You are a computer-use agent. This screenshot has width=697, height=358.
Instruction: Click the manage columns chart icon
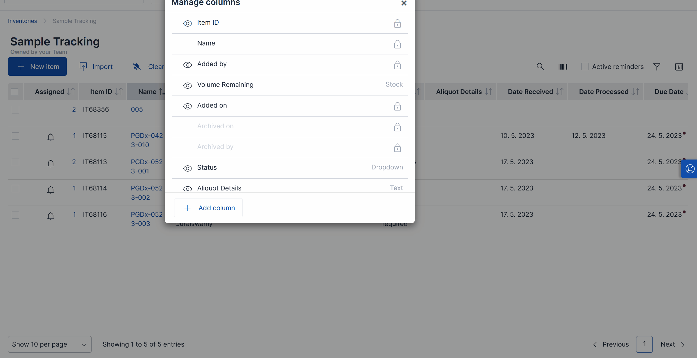coord(679,67)
